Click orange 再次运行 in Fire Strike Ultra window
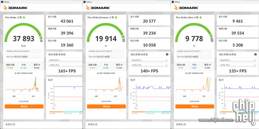Image resolution: width=259 pixels, height=129 pixels. pos(195,107)
